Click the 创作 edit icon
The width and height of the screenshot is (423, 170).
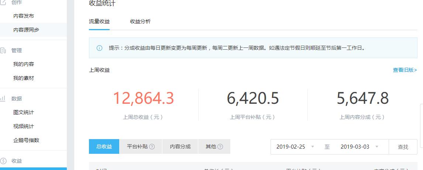[3, 3]
